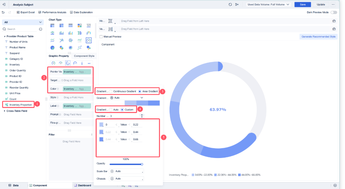This screenshot has height=189, width=345.
Task: Click the exit icon left of Analysis Subject
Action: [x=4, y=5]
